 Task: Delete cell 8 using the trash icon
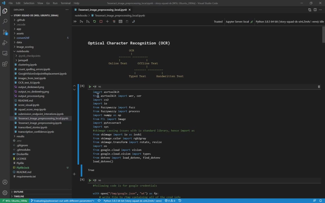point(319,87)
